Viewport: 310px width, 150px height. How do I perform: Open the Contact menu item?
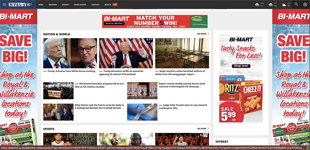click(95, 5)
